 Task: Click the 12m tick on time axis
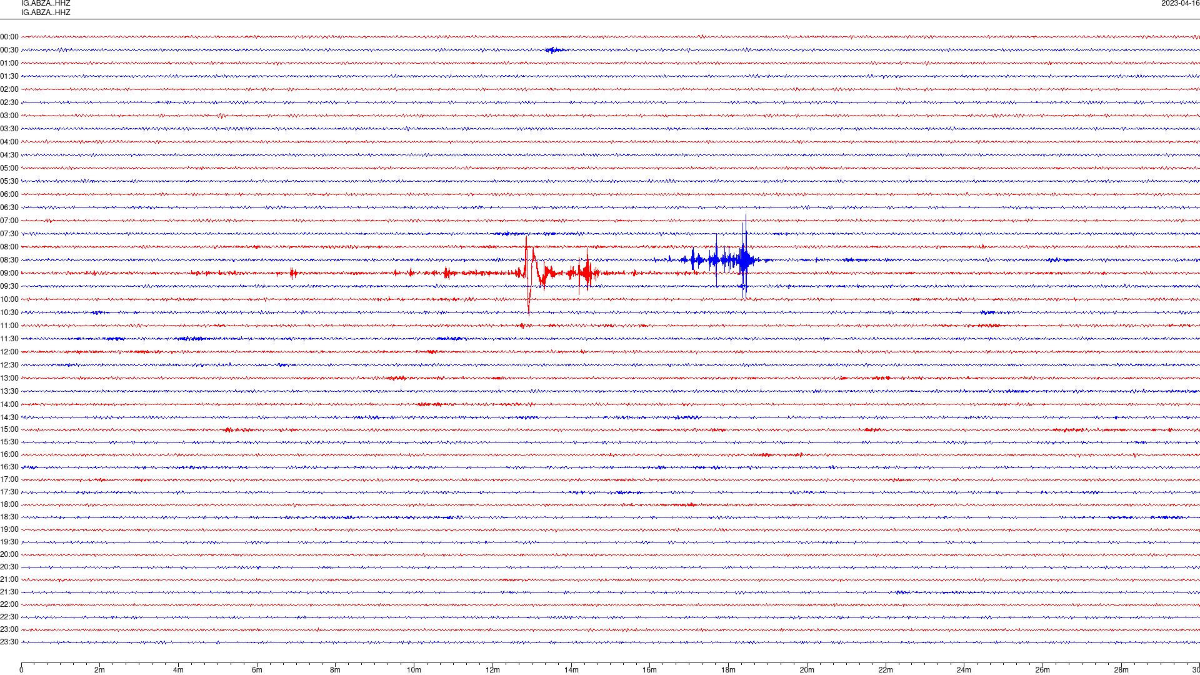tap(492, 669)
